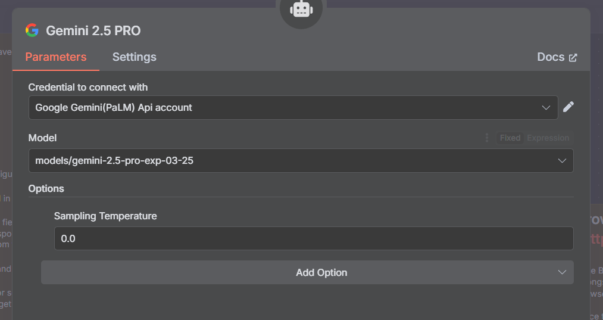Click the Google G logo icon
Viewport: 603px width, 320px height.
32,30
